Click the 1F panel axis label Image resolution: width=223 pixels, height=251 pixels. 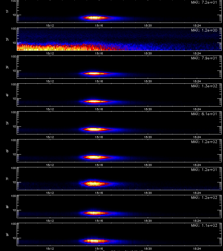(7, 11)
